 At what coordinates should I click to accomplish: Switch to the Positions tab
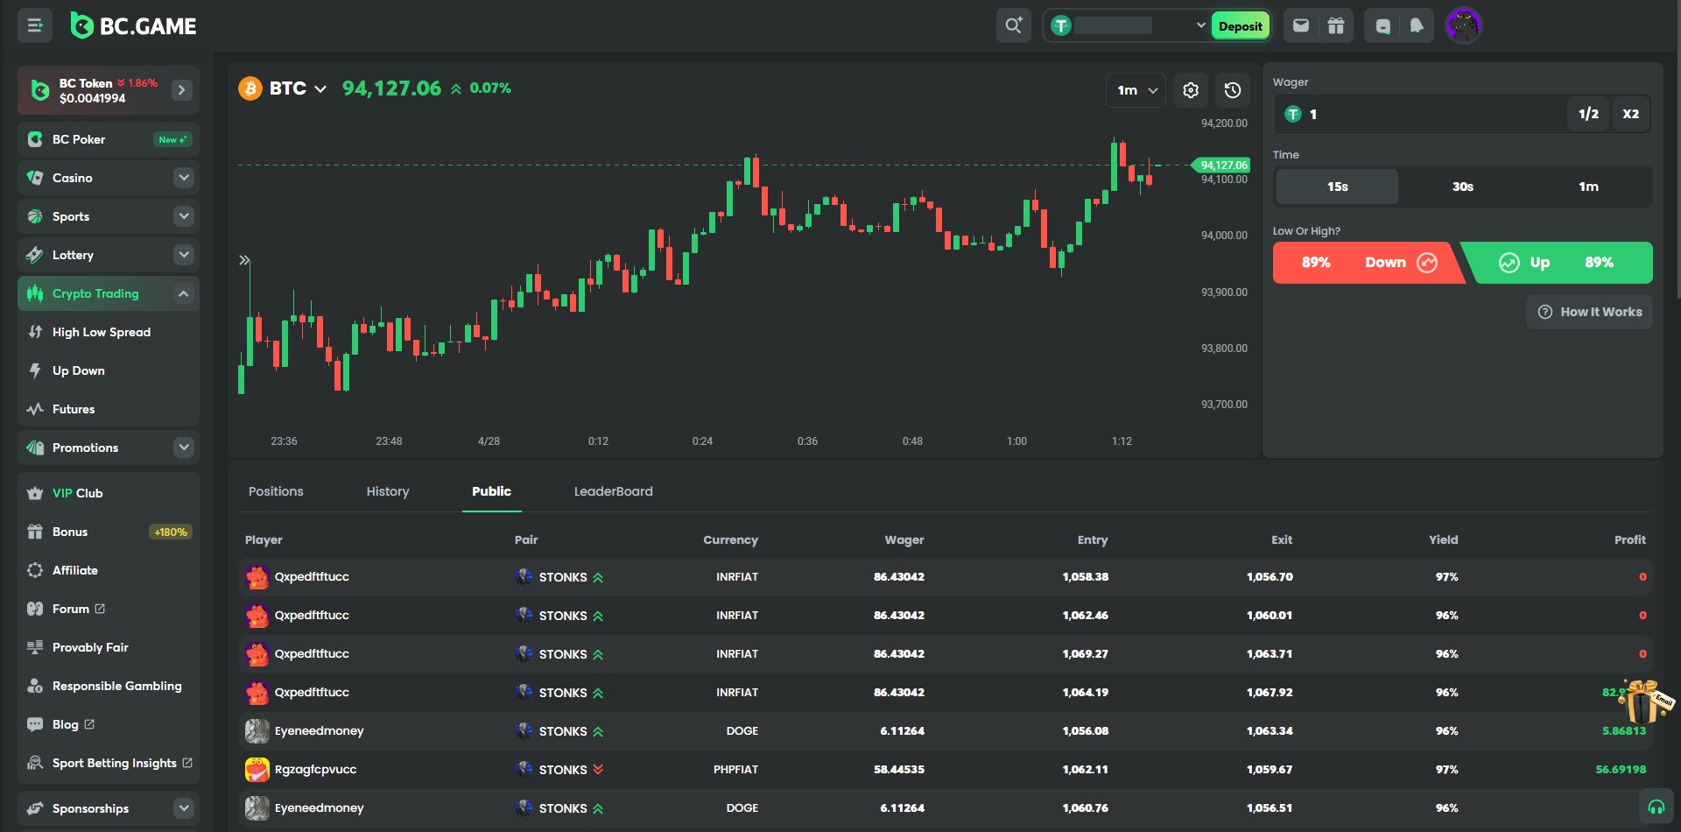[276, 491]
